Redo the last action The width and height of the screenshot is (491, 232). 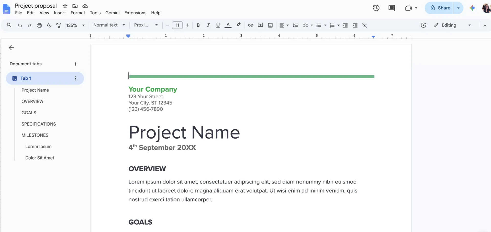click(29, 25)
